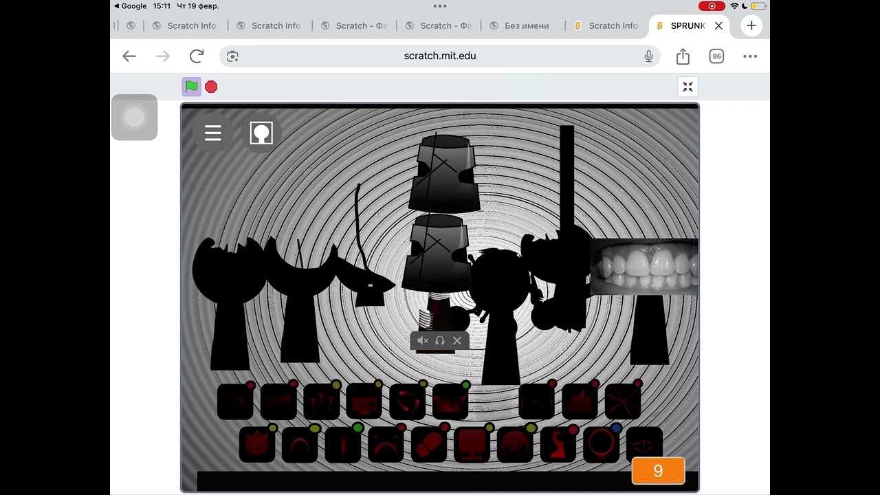Open the iPad multitasking three-dot menu
The width and height of the screenshot is (880, 495).
tap(440, 5)
